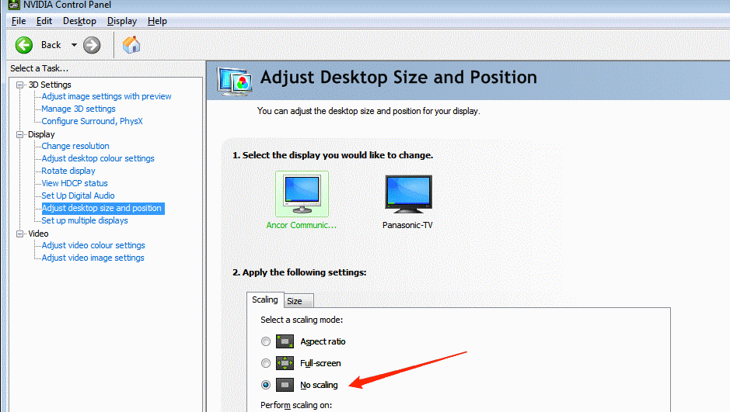Open Set Up Digital Audio

[x=78, y=196]
